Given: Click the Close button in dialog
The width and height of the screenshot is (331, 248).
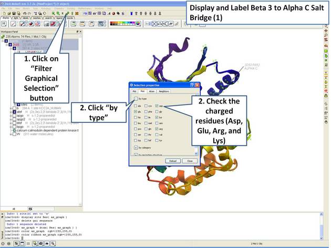Looking at the screenshot, I should [189, 160].
